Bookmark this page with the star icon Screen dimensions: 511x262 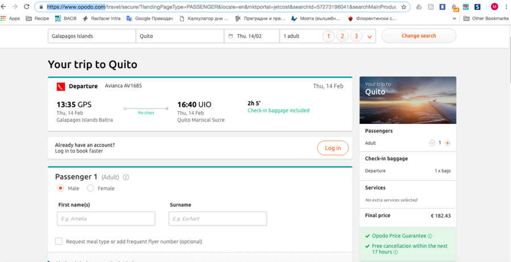pyautogui.click(x=404, y=7)
